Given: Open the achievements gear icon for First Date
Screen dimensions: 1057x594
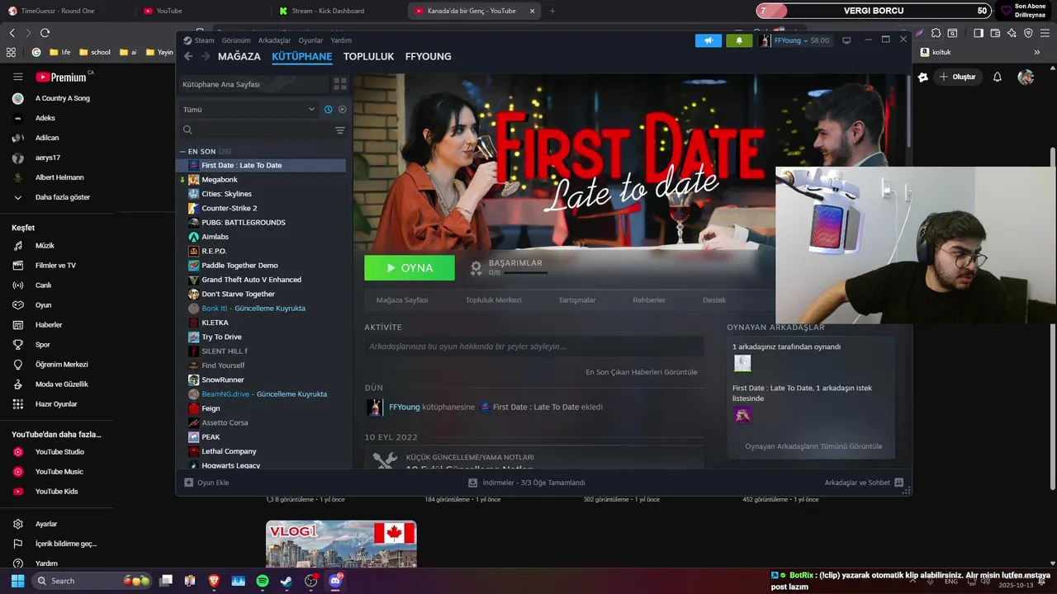Looking at the screenshot, I should (x=476, y=267).
